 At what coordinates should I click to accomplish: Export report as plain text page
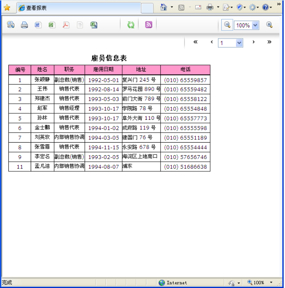(x=80, y=25)
